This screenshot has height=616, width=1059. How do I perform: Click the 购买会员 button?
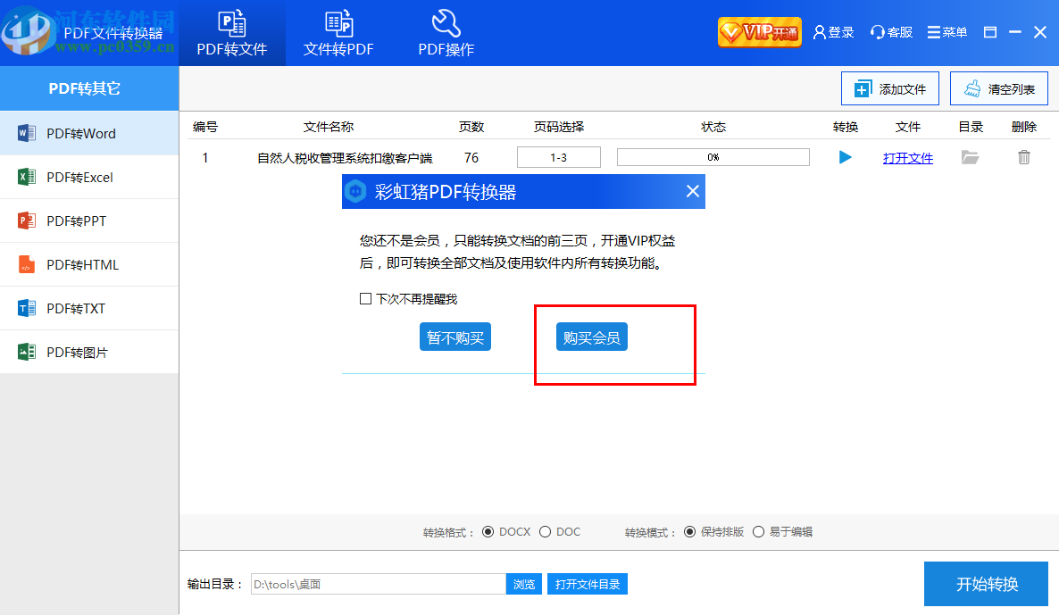coord(592,337)
